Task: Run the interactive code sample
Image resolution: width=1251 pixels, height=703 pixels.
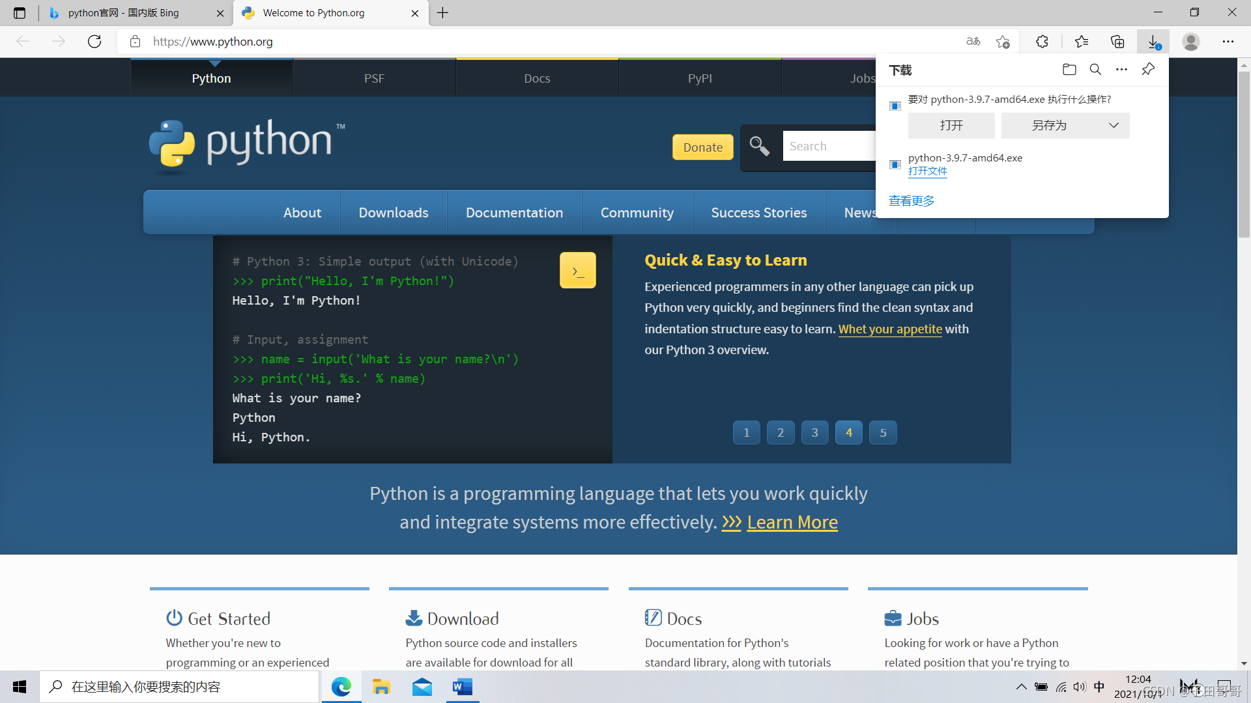Action: 577,269
